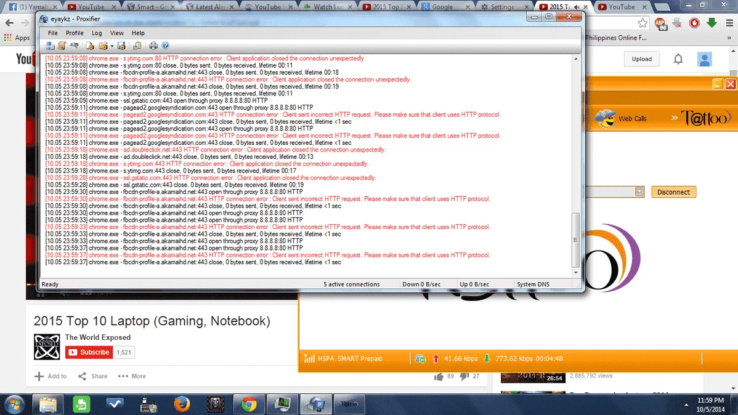This screenshot has width=738, height=415.
Task: Expand the Open Profile dropdown arrow
Action: (x=112, y=46)
